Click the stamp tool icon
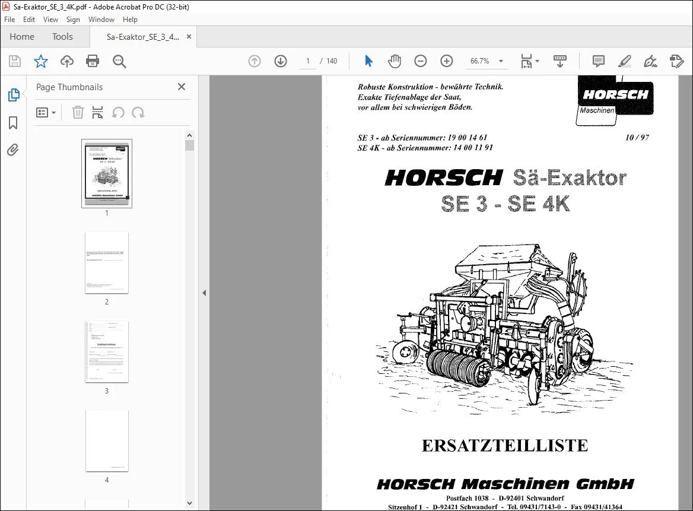Screen dimensions: 693x511 point(676,61)
